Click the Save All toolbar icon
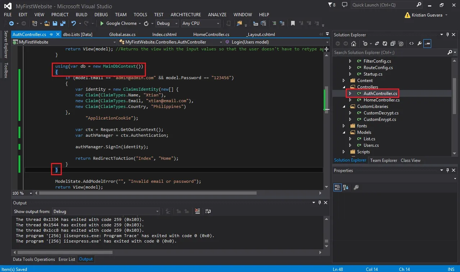460x272 pixels. pos(63,23)
